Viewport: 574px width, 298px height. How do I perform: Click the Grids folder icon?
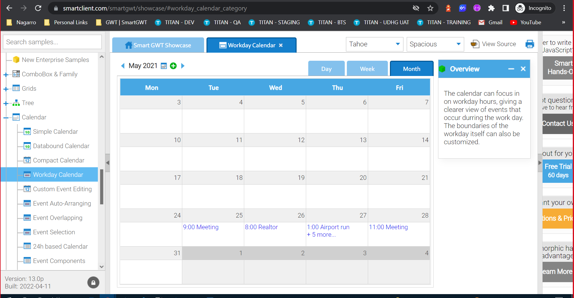point(16,89)
